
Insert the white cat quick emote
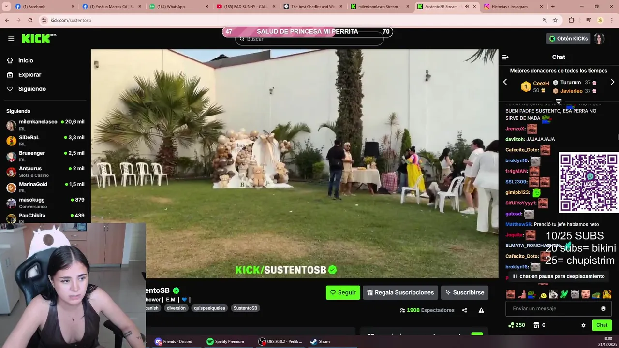pos(575,294)
